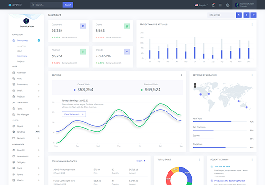265x185 pixels.
Task: Click the date input field
Action: tap(221, 15)
